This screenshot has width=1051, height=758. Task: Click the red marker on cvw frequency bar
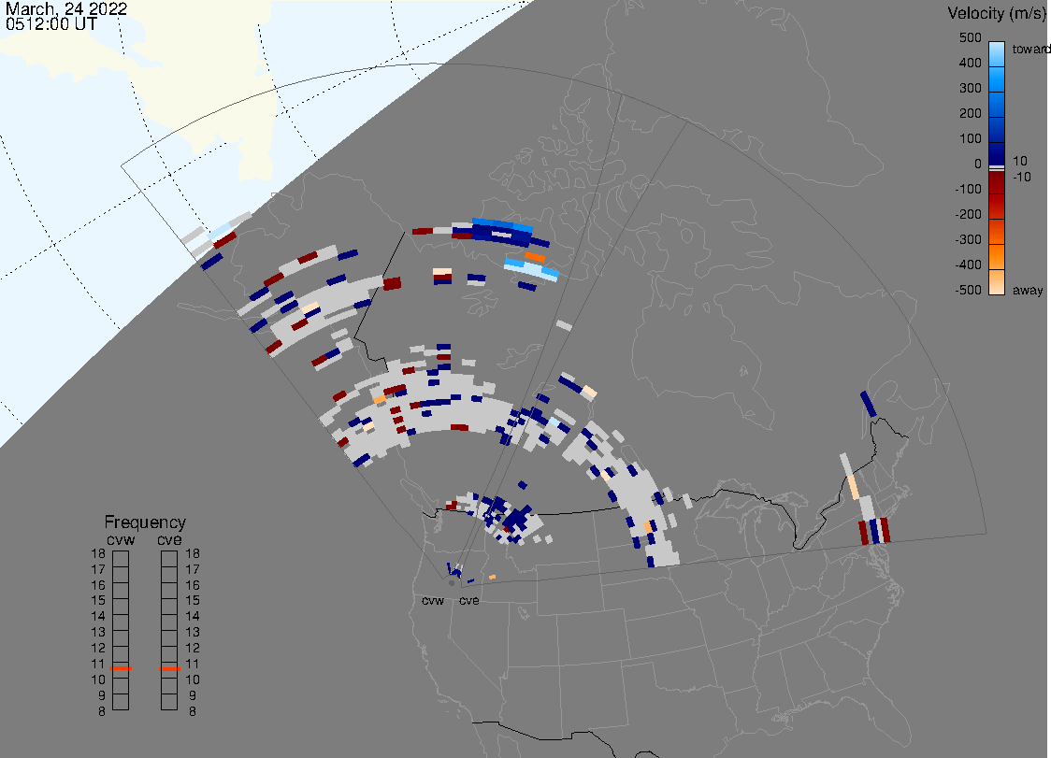[x=121, y=668]
